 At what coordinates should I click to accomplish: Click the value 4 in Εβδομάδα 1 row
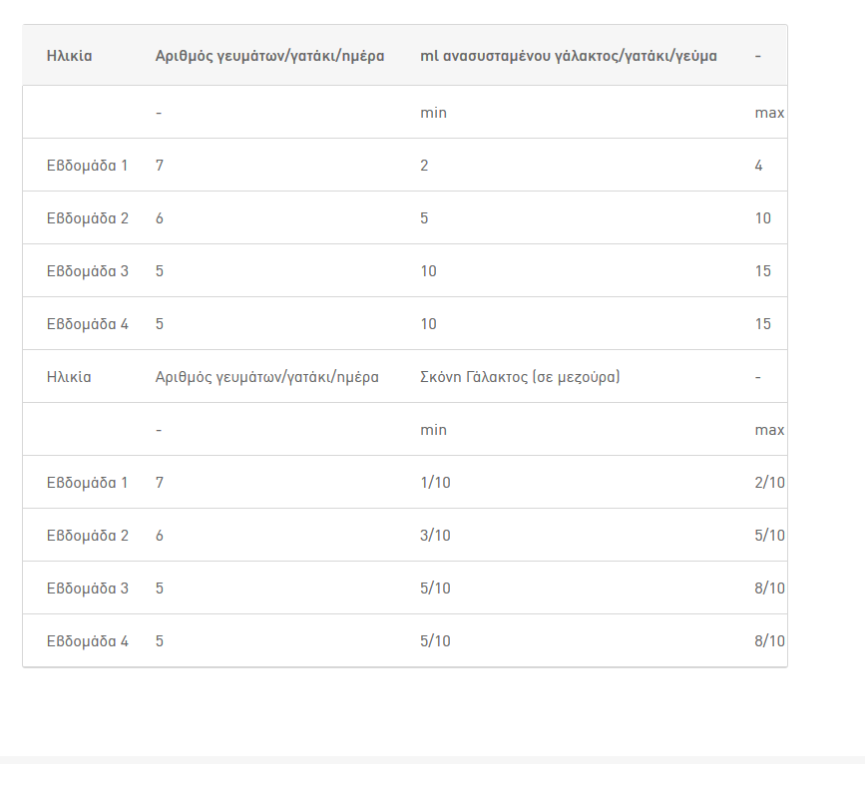pos(758,166)
